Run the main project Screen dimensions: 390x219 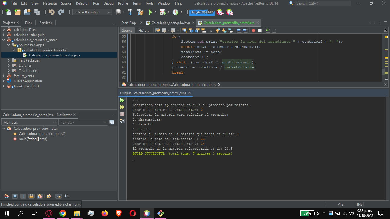coord(150,12)
